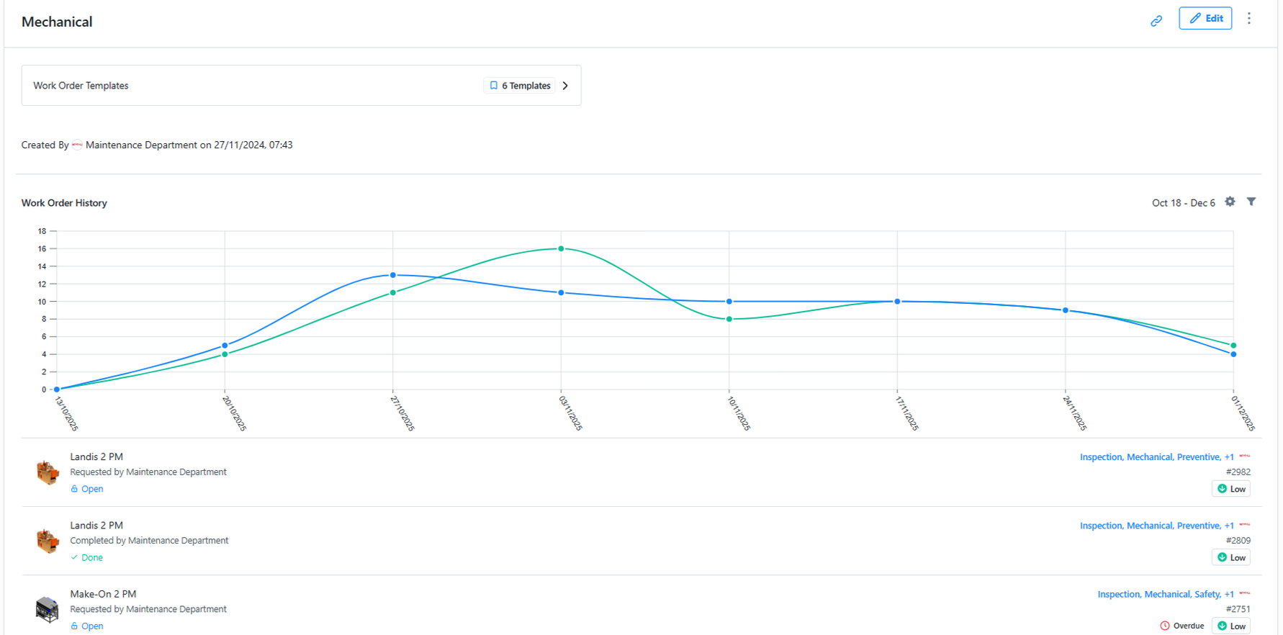This screenshot has height=635, width=1283.
Task: Click Low priority badge on #2982
Action: 1231,489
